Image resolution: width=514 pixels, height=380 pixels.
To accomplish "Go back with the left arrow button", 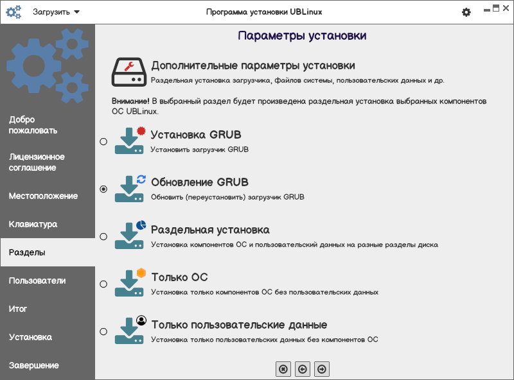I will [x=303, y=369].
